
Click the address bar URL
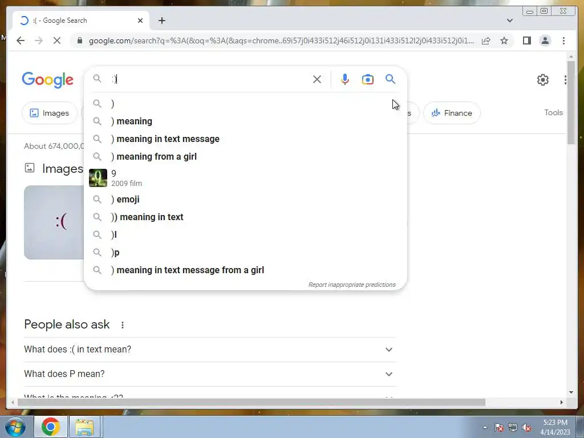(x=281, y=40)
